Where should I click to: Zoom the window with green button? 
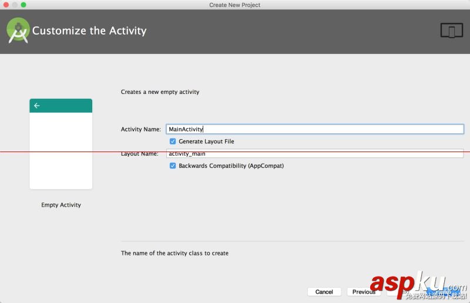23,5
